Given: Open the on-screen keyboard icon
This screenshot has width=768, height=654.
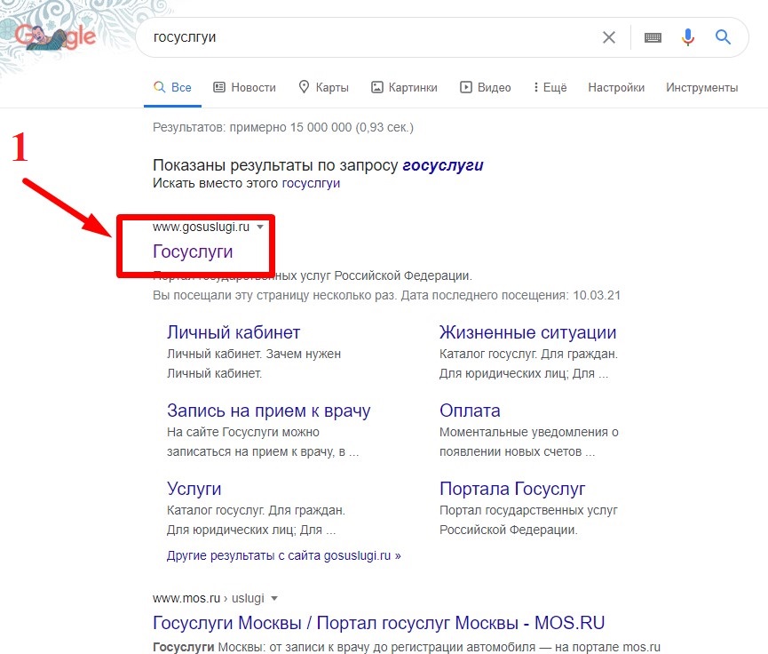Looking at the screenshot, I should point(653,37).
